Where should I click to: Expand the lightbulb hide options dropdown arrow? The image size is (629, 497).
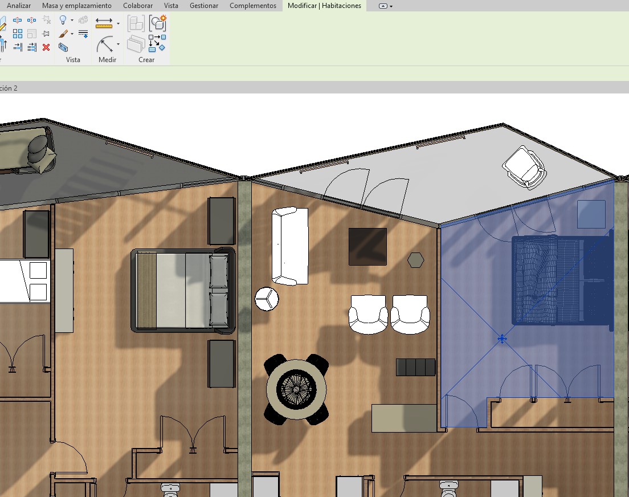[72, 21]
